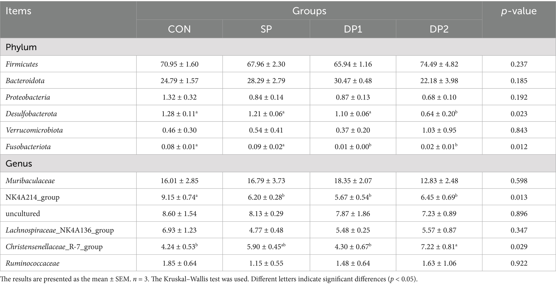Click the Ruminococcaceae row label
Screen dimensions: 556x285
click(x=33, y=263)
